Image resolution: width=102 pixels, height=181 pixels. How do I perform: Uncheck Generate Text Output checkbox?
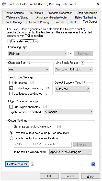9,41
